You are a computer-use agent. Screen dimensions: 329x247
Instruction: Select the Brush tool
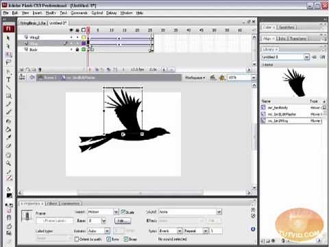[8, 113]
